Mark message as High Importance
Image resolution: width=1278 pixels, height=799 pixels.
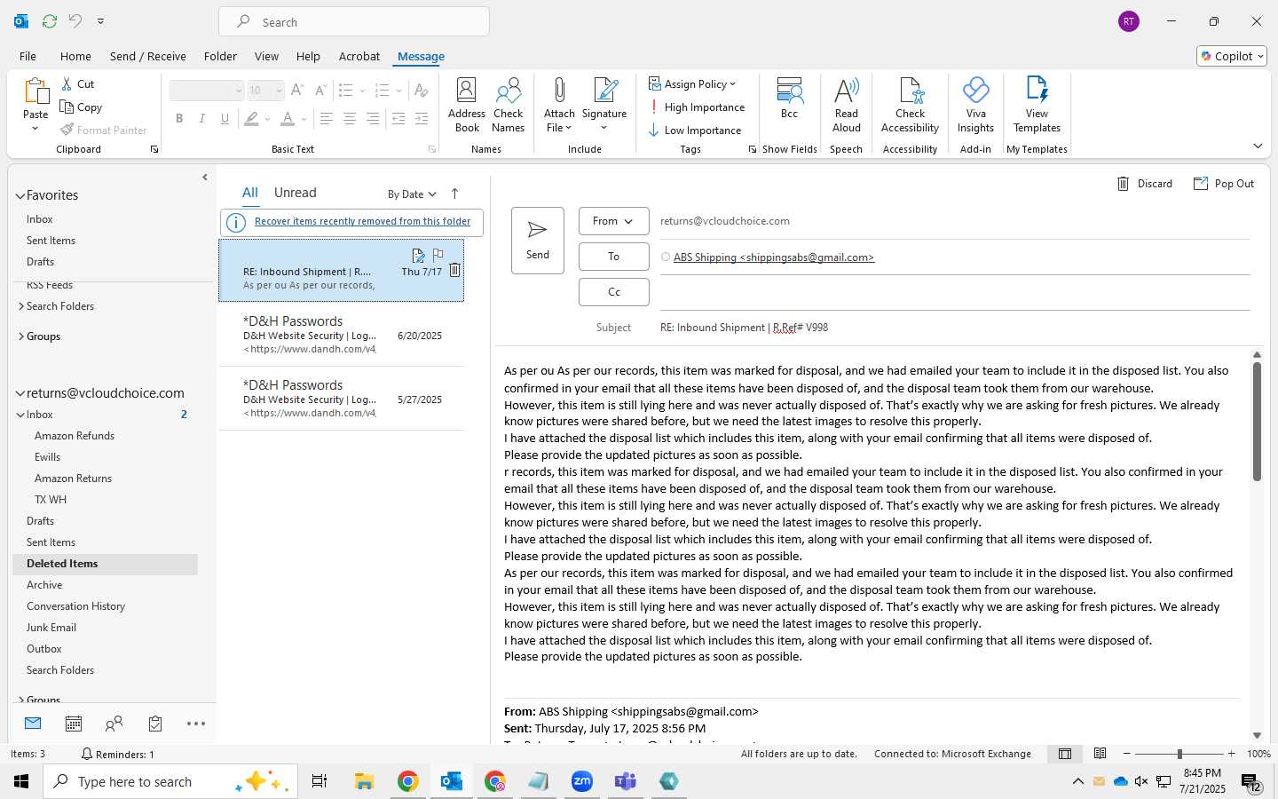[x=697, y=107]
